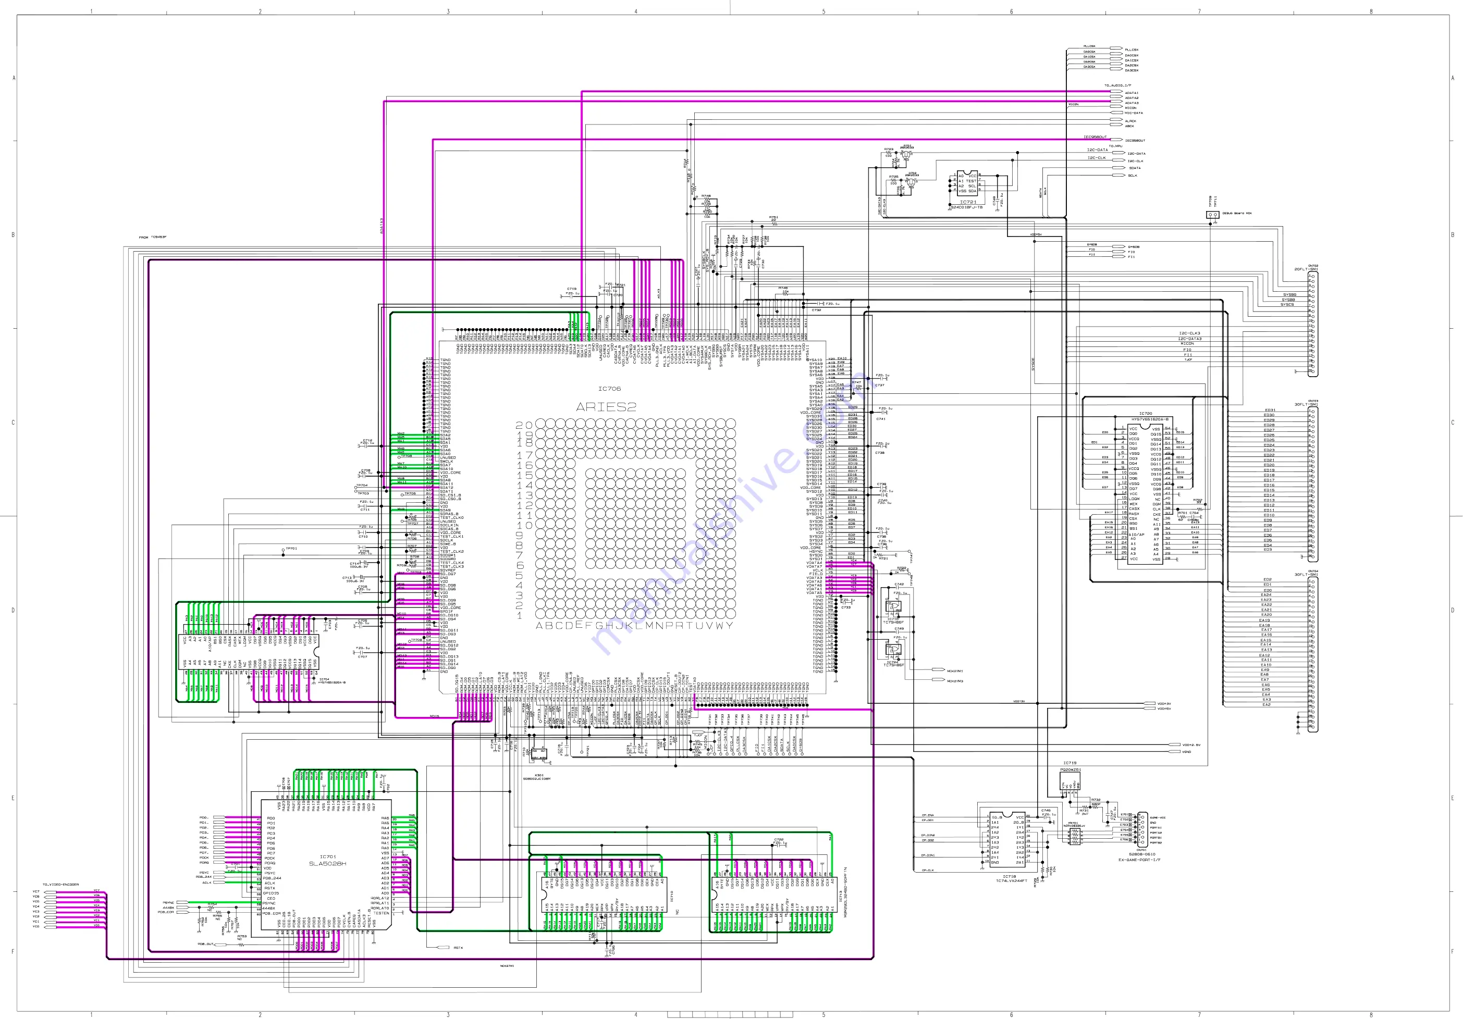
Task: Select the X301 crystal designator
Action: click(x=539, y=775)
